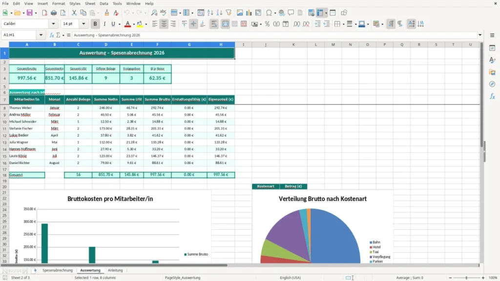Click the zoom slider in status bar
500x281 pixels.
(x=466, y=278)
